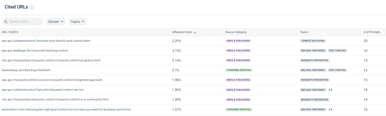Open the Topics filter dropdown

coord(77,22)
